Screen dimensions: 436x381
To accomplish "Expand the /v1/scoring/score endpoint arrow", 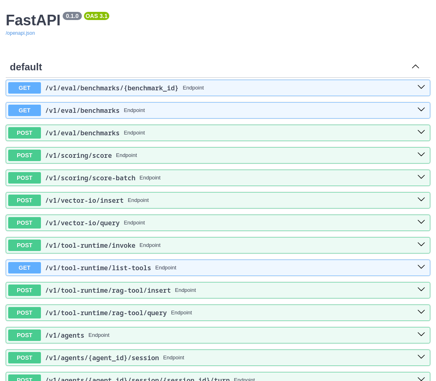I will click(x=421, y=155).
